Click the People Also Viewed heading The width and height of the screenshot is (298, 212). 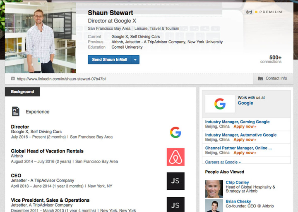point(225,172)
